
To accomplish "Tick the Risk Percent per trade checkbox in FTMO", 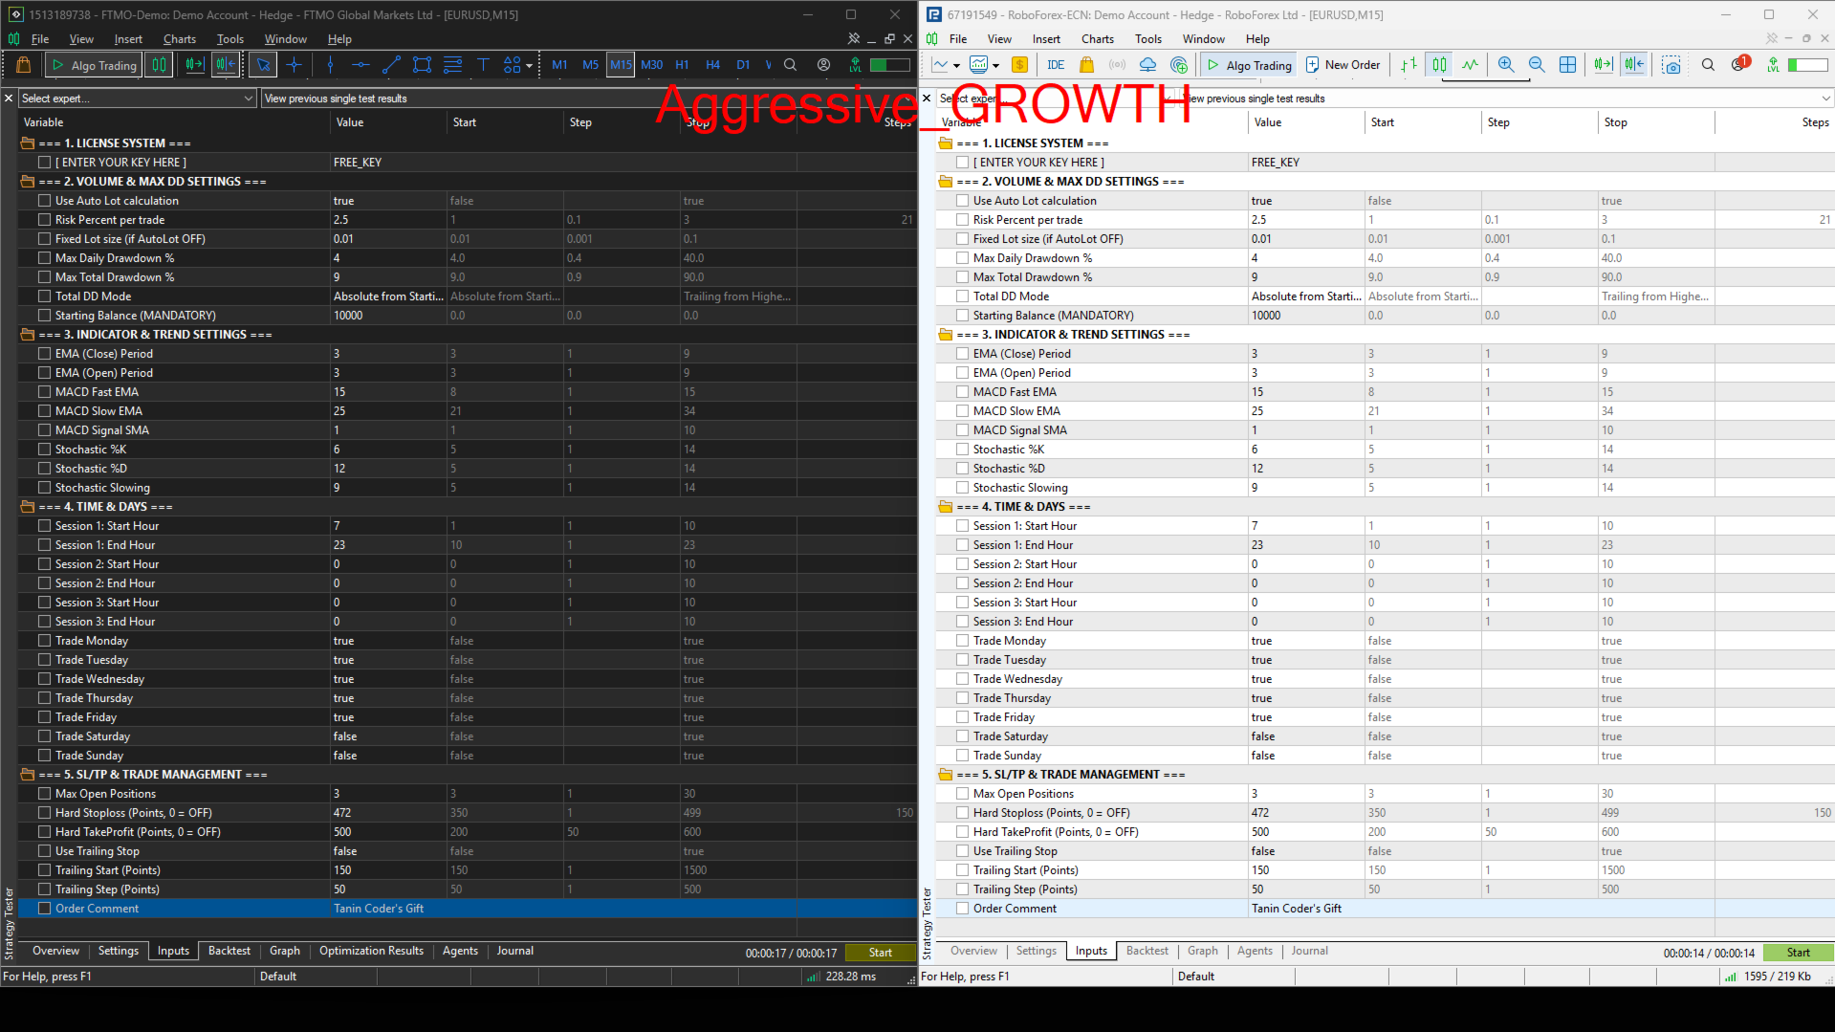I will coord(45,220).
